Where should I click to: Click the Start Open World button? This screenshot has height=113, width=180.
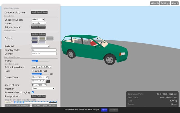click(45, 105)
